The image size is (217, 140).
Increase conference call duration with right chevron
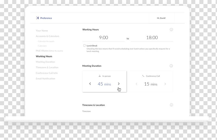[x=165, y=84]
